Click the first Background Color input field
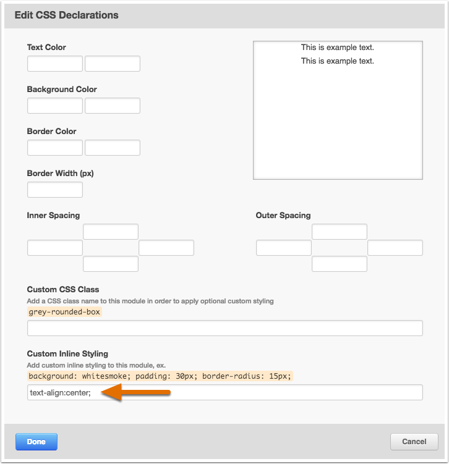The width and height of the screenshot is (449, 464). [55, 106]
